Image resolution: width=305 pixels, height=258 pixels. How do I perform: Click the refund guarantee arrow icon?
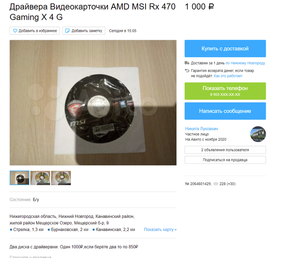(x=187, y=71)
